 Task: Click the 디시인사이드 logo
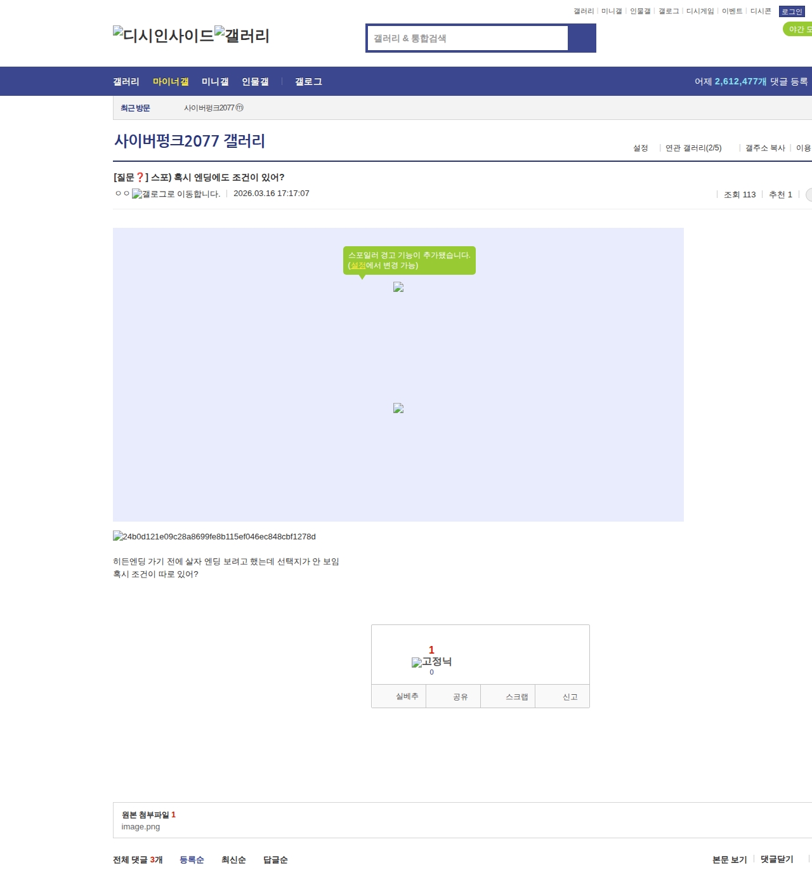162,35
